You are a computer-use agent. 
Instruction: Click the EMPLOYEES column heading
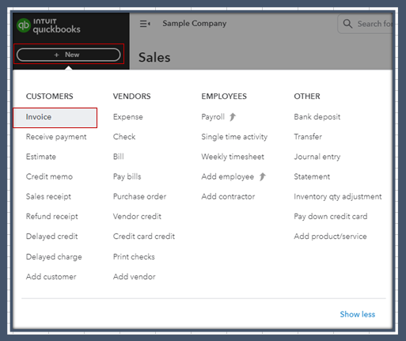point(224,97)
